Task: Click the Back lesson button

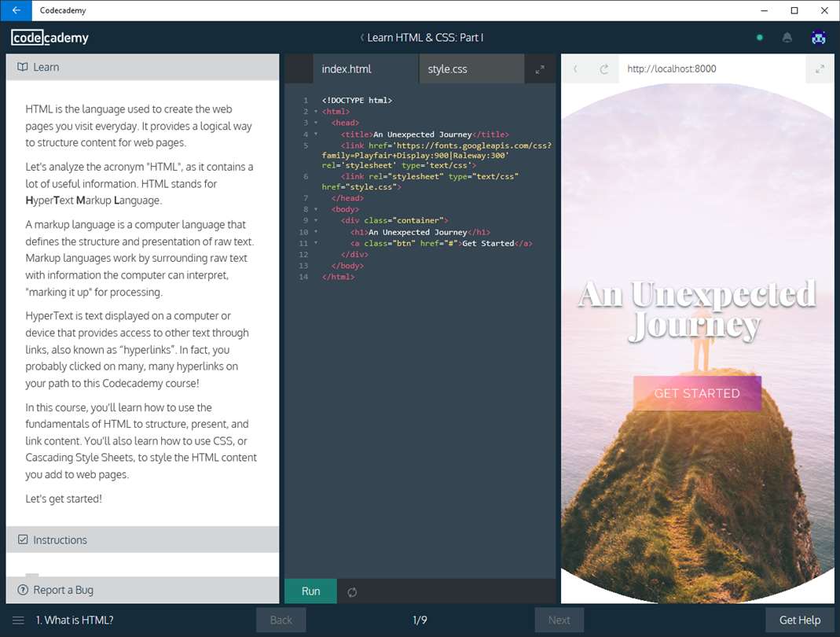Action: point(281,620)
